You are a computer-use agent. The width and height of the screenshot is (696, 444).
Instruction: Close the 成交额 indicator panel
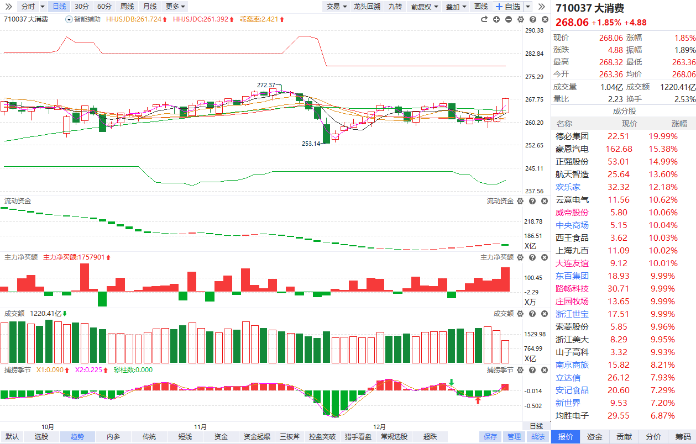click(543, 314)
